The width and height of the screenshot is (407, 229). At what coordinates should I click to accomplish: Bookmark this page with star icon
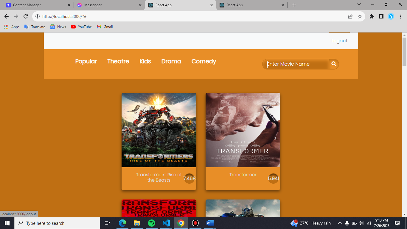(360, 16)
